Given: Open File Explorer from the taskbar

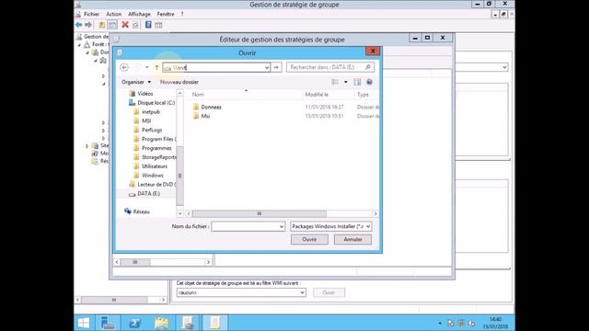Looking at the screenshot, I should coord(162,323).
